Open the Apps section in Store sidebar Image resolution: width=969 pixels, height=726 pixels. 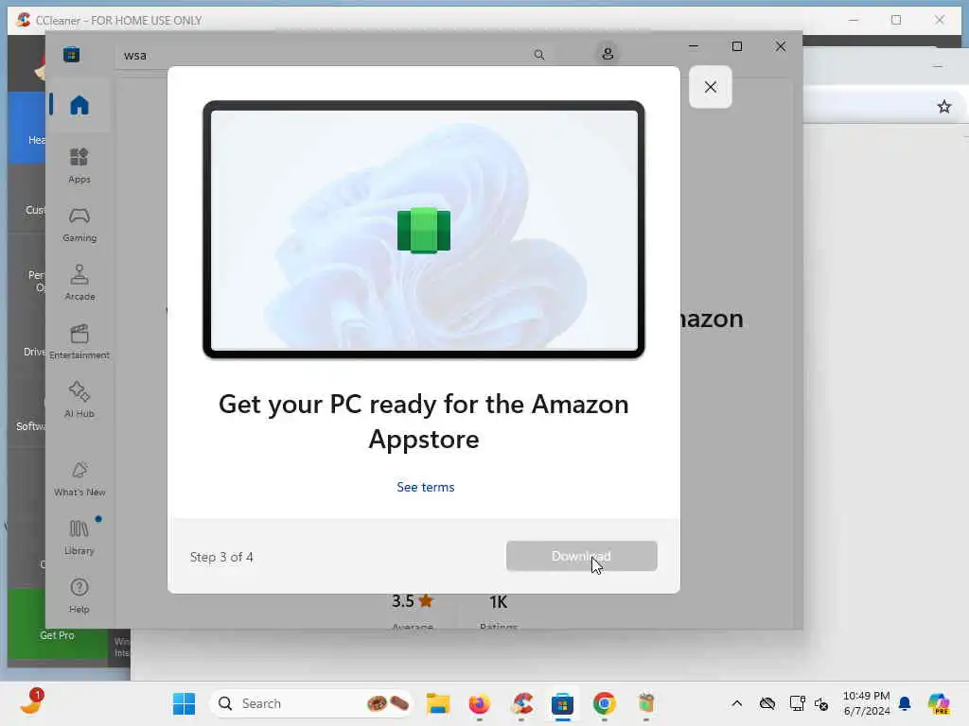click(x=79, y=165)
